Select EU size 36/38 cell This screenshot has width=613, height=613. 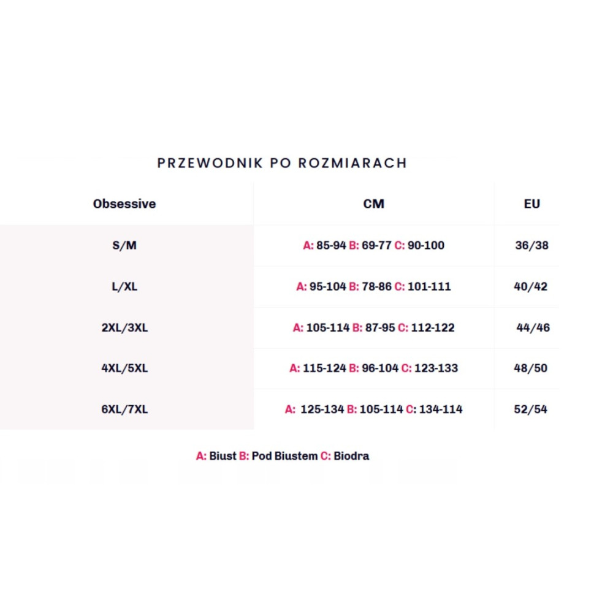tap(531, 245)
